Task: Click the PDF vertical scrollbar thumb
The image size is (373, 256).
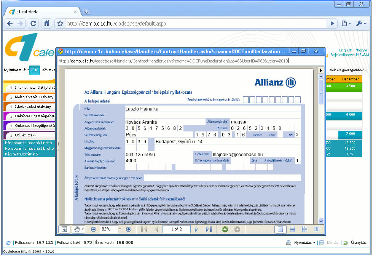Action: (321, 92)
